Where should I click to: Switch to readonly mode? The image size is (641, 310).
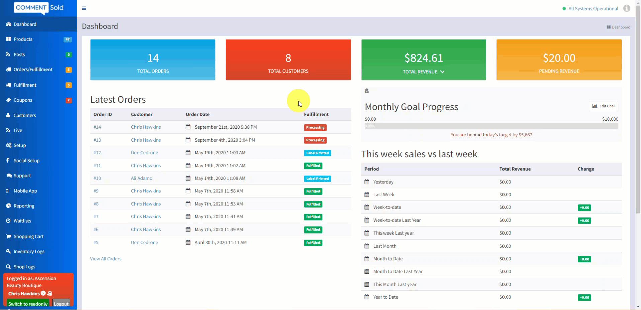coord(28,303)
